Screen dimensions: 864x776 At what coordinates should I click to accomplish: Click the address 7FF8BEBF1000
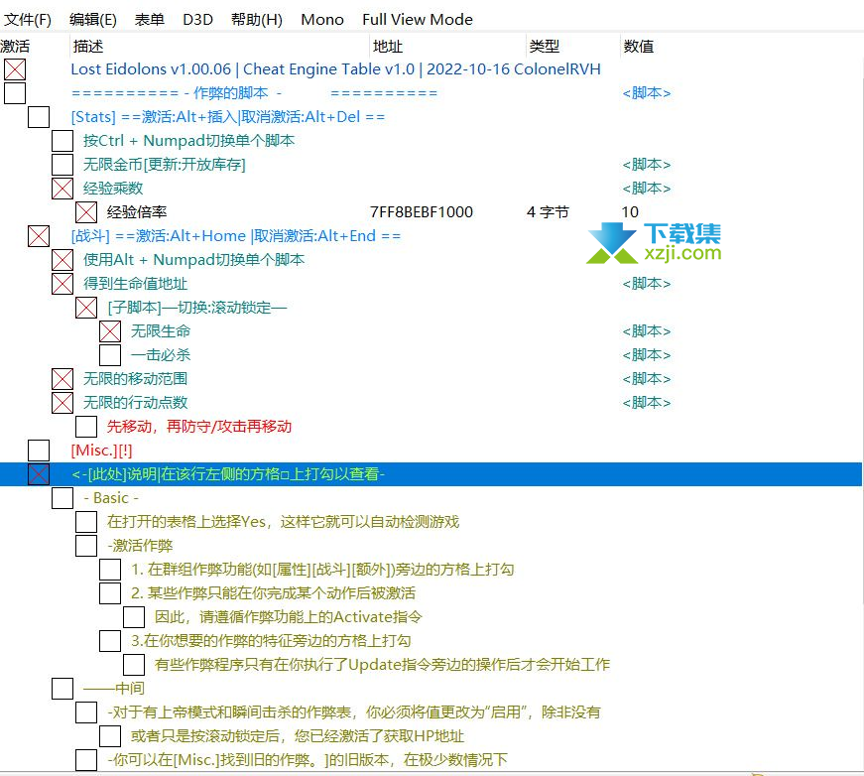pyautogui.click(x=422, y=212)
